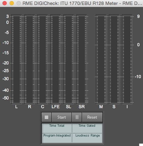Click the S short-term loudness meter

[x=114, y=59]
